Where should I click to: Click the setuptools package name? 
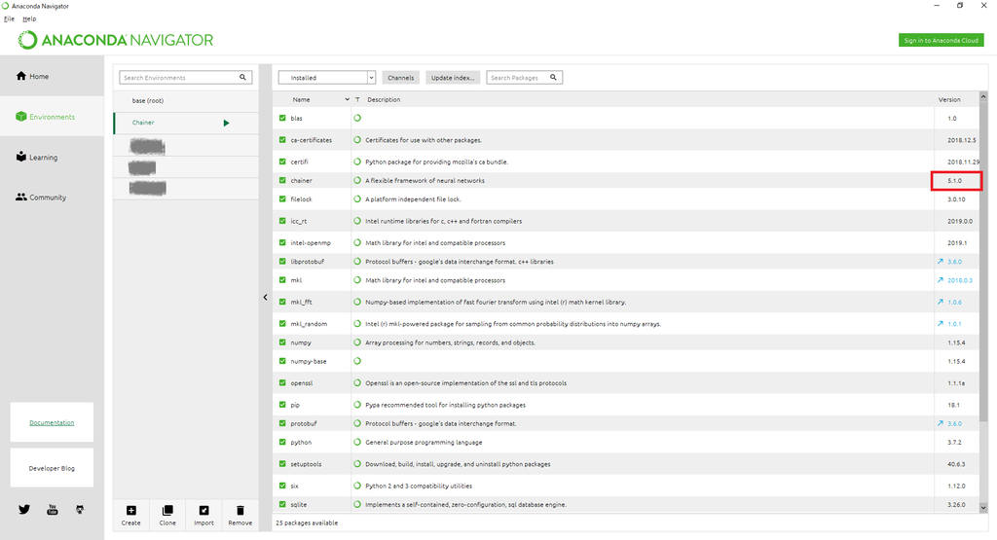click(306, 464)
